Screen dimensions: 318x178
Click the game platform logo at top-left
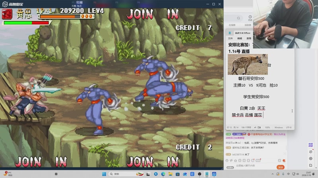12,4
